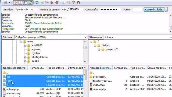
Task: Collapse remote root slash node
Action: point(91,42)
